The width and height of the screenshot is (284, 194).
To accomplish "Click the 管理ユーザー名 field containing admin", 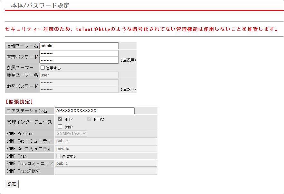I will coord(79,46).
